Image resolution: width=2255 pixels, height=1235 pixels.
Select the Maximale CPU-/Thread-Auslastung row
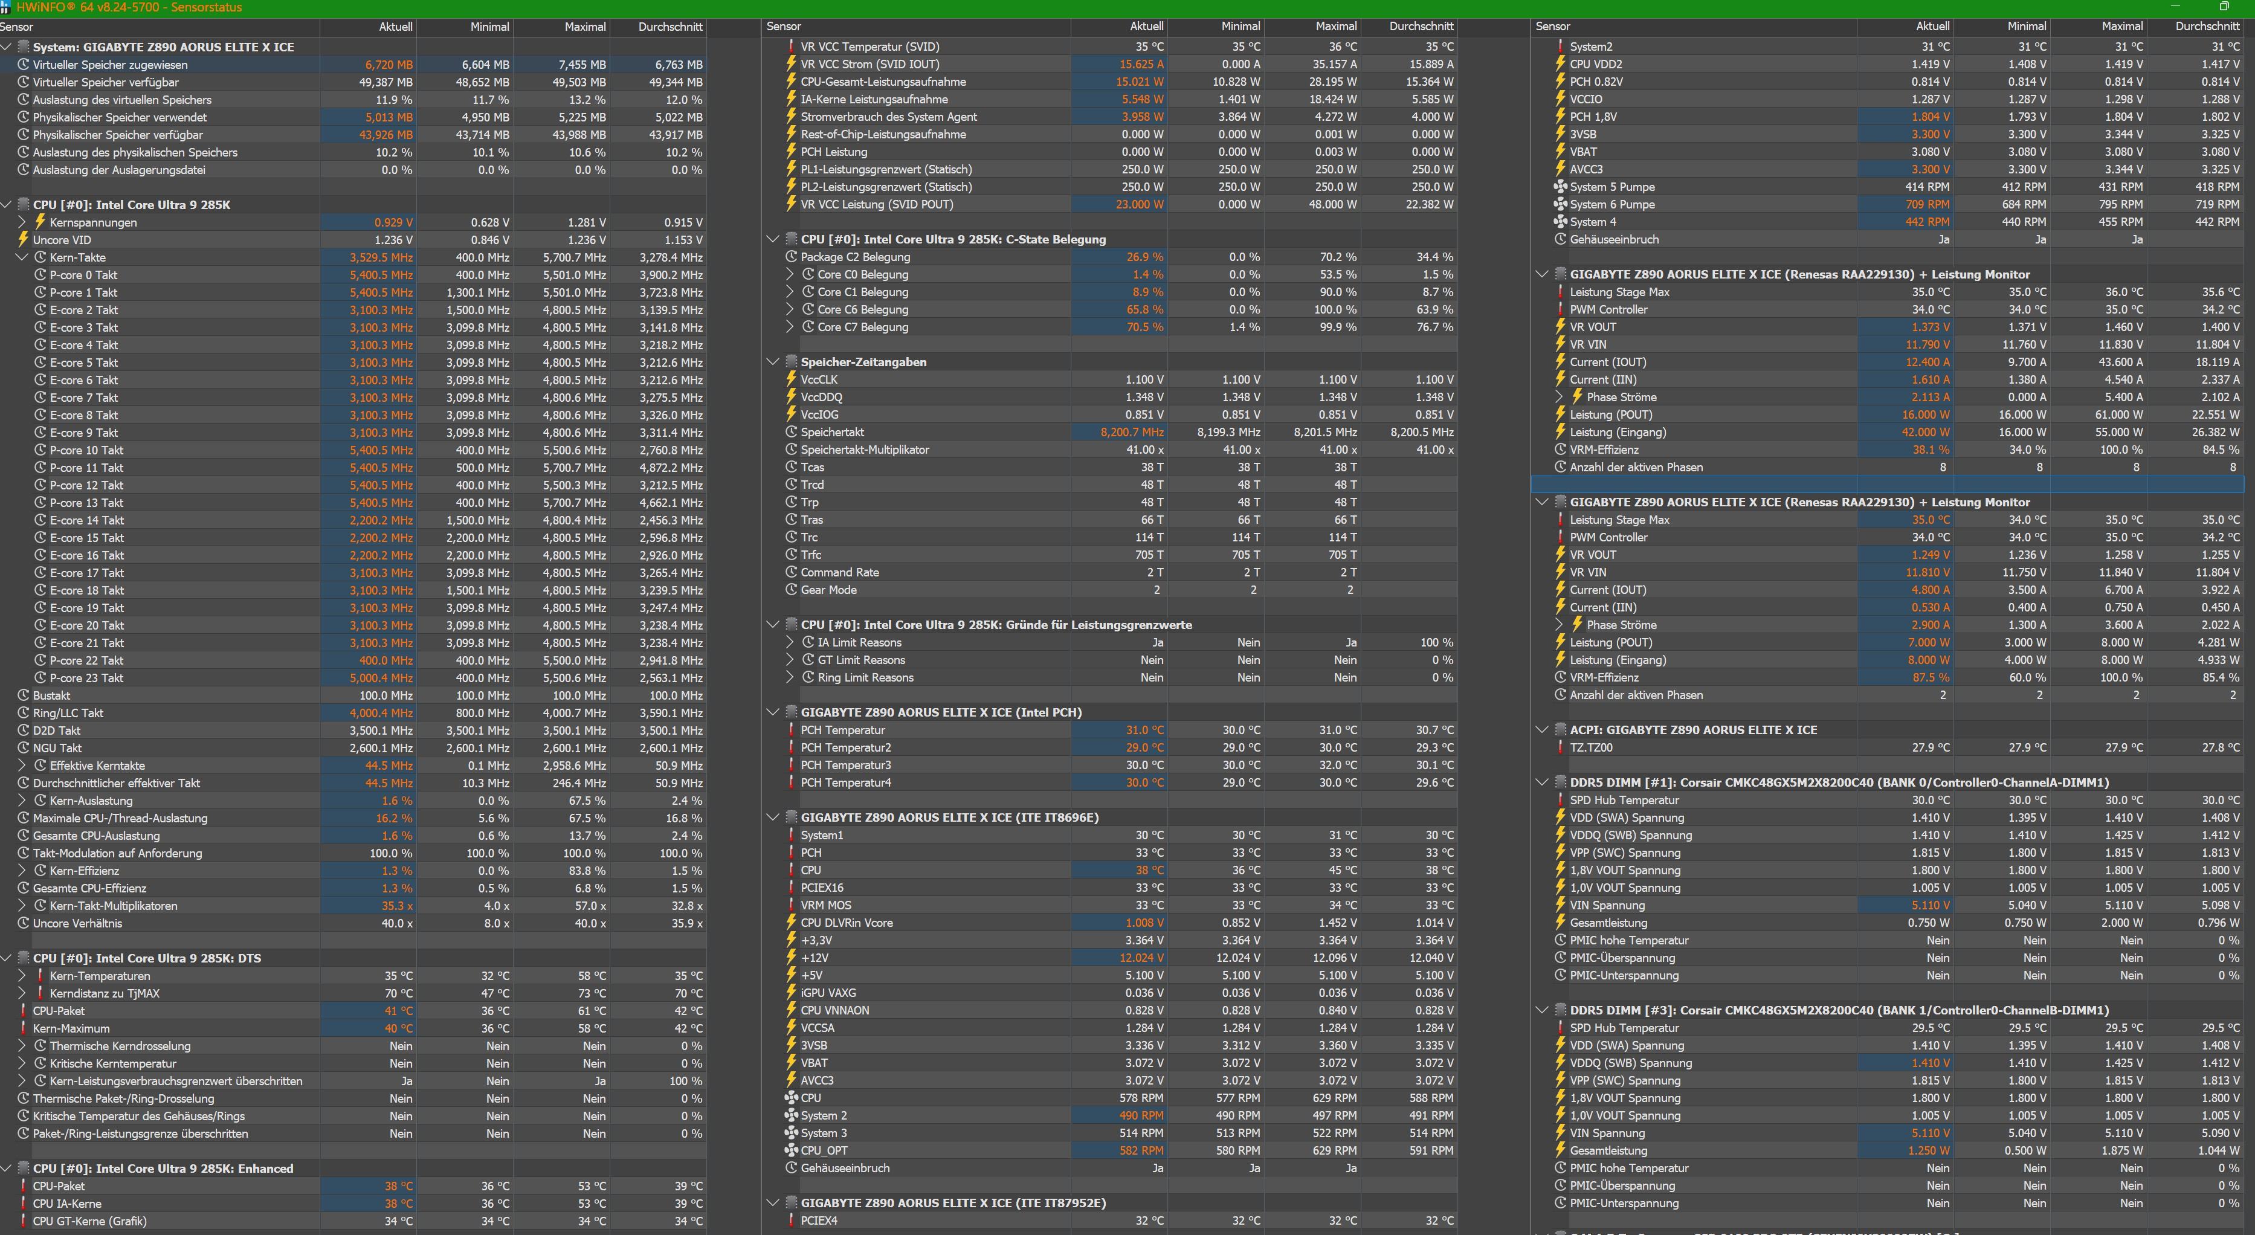click(x=353, y=818)
